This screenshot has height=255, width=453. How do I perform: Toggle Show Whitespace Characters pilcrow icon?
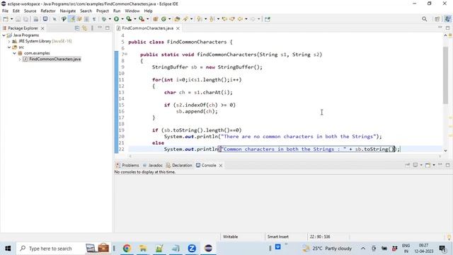click(94, 19)
